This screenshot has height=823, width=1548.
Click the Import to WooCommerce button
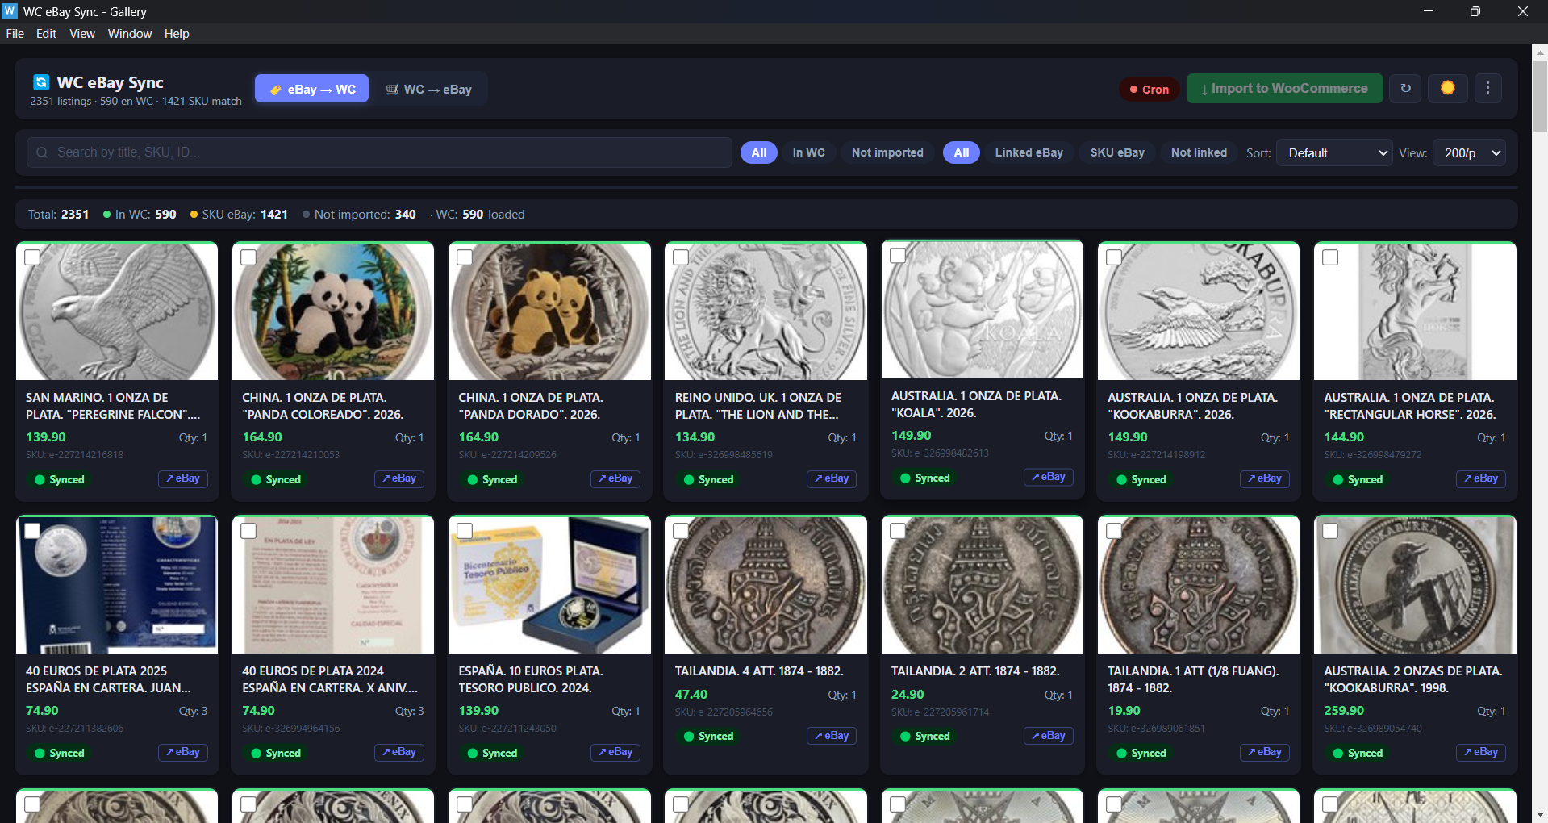(1284, 89)
